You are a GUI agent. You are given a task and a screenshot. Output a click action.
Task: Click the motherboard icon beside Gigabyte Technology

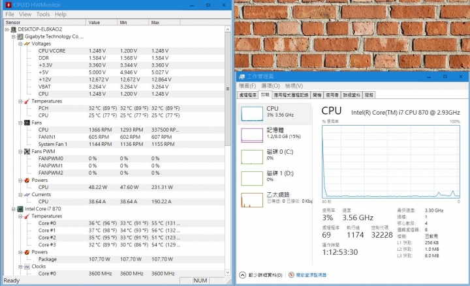20,36
